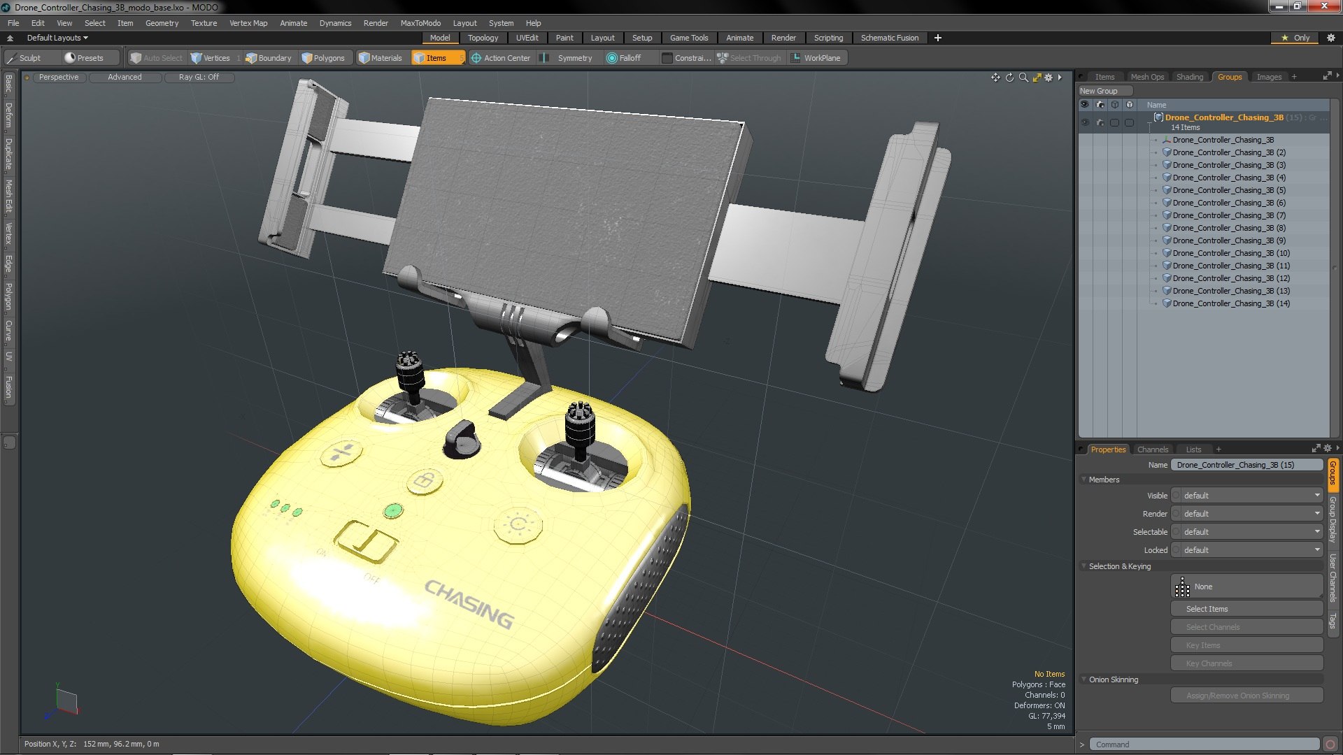Select Drone_Controller_Chasing_3B (14) in the list
This screenshot has width=1343, height=755.
[x=1231, y=303]
